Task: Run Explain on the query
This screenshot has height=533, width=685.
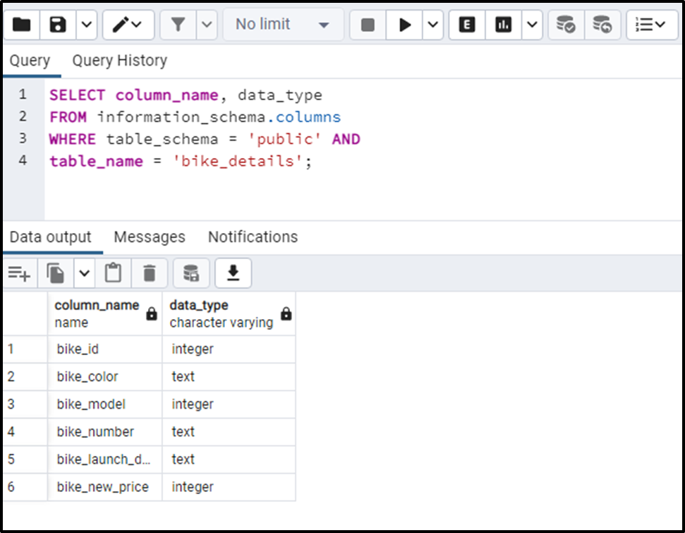Action: pos(466,24)
